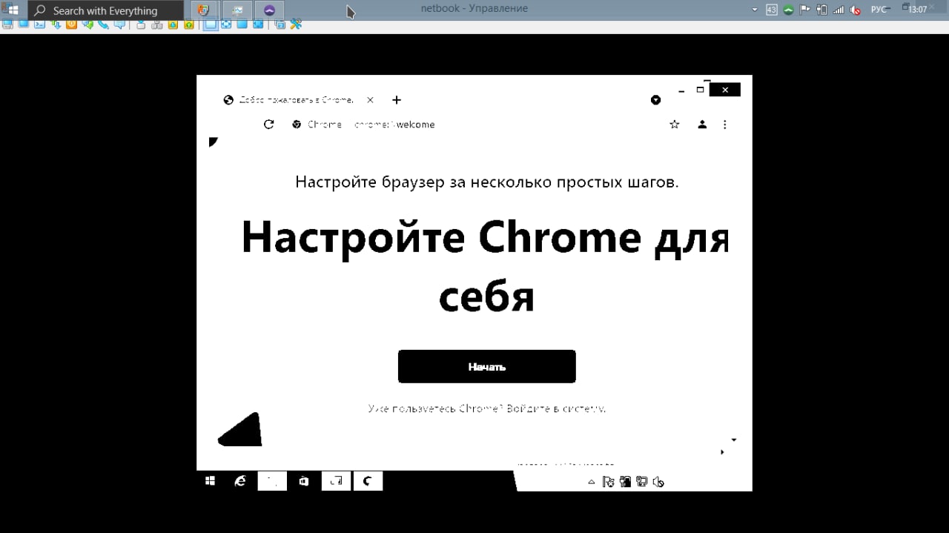The width and height of the screenshot is (949, 533).
Task: Click the 13:07 clock
Action: pos(918,10)
